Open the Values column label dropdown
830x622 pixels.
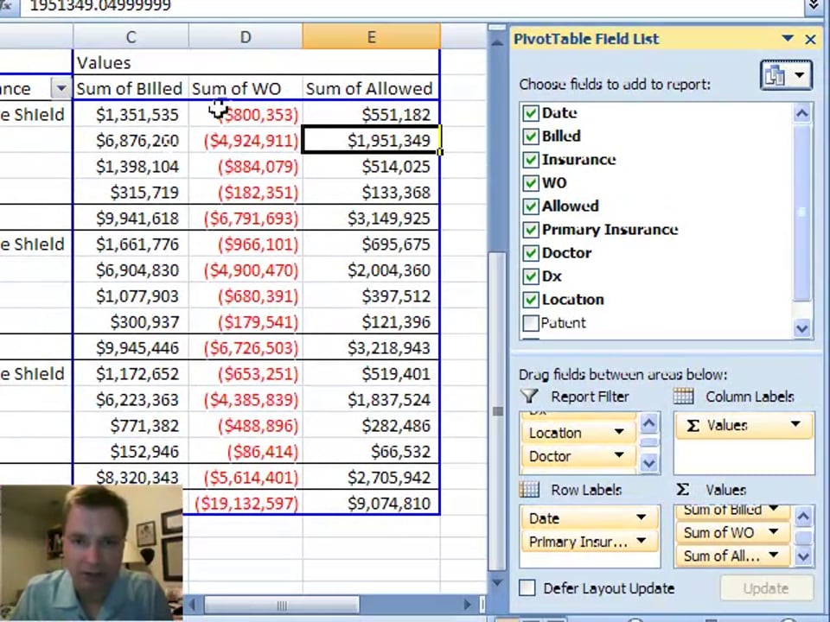point(795,425)
